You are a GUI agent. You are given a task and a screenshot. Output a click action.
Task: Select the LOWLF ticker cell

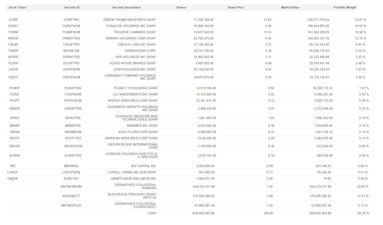click(13, 172)
